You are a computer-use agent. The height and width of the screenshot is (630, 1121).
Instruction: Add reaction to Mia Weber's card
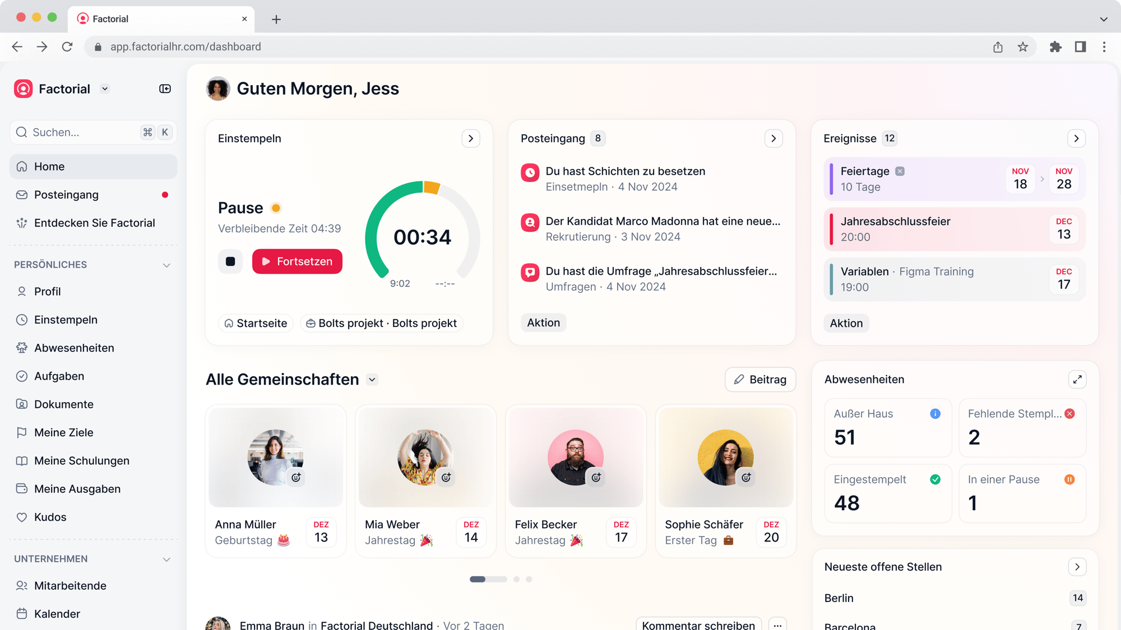(x=446, y=478)
